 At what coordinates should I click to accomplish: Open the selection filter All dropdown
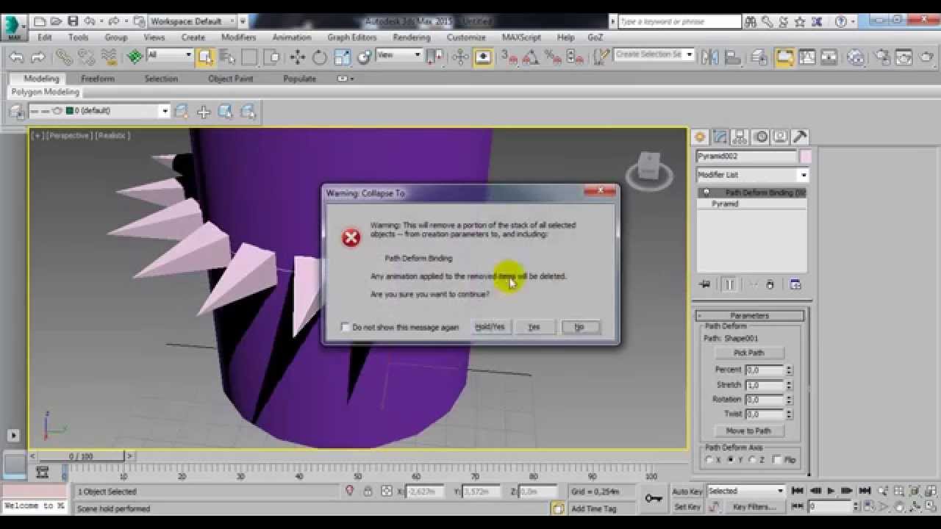point(169,55)
